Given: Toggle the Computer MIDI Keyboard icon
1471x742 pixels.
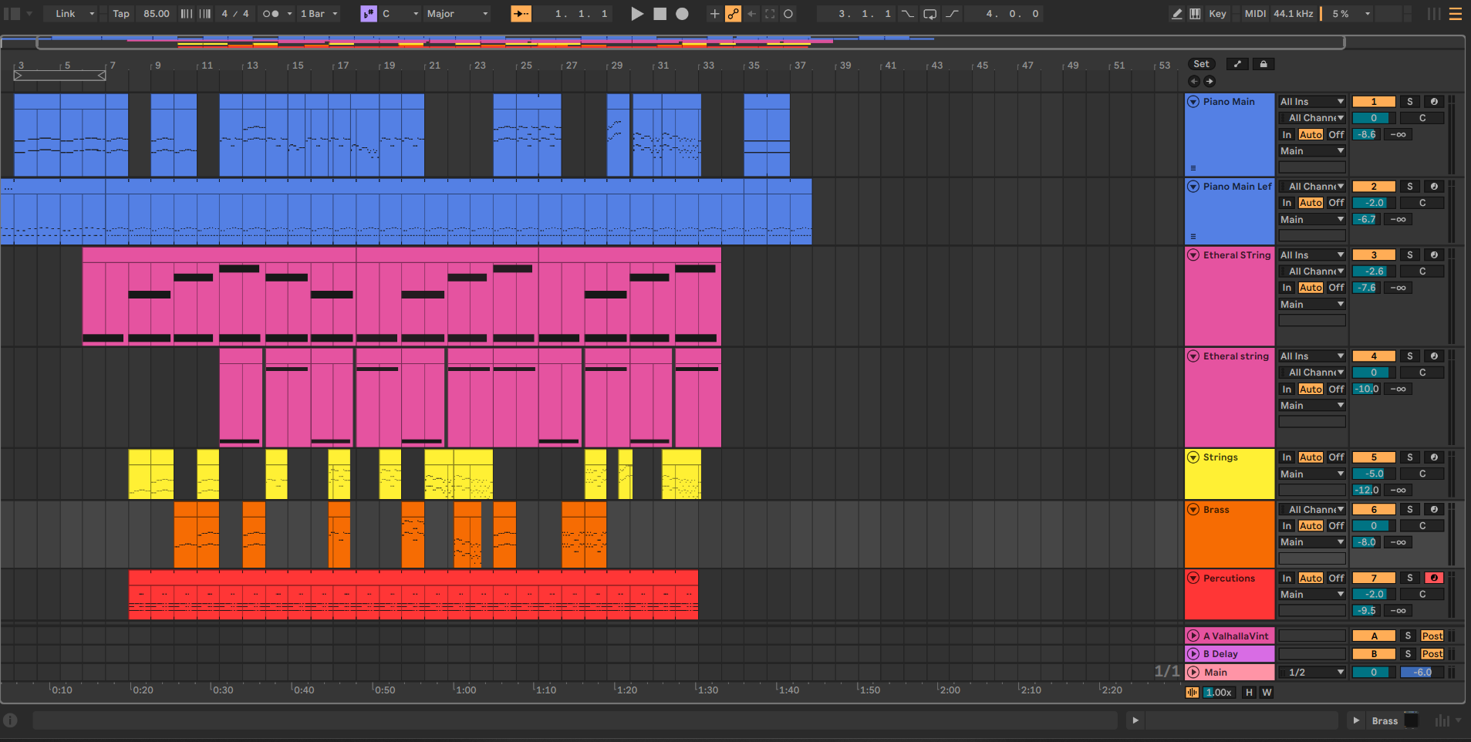Looking at the screenshot, I should 1195,14.
